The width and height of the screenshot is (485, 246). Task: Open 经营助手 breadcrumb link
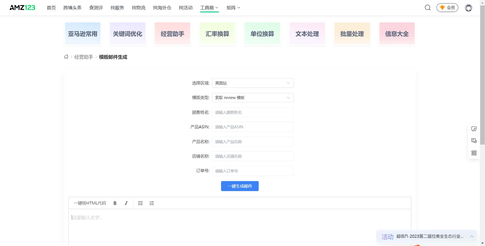[x=84, y=57]
